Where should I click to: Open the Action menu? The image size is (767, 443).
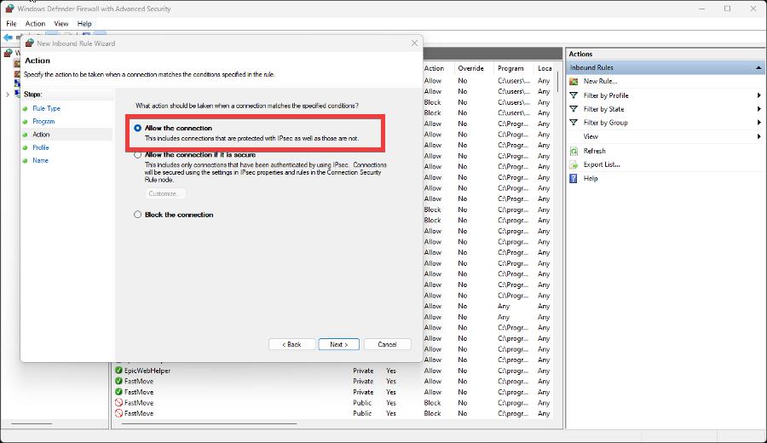pyautogui.click(x=35, y=24)
